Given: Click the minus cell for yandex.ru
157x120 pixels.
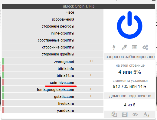Looking at the screenshot, I should 96,110.
